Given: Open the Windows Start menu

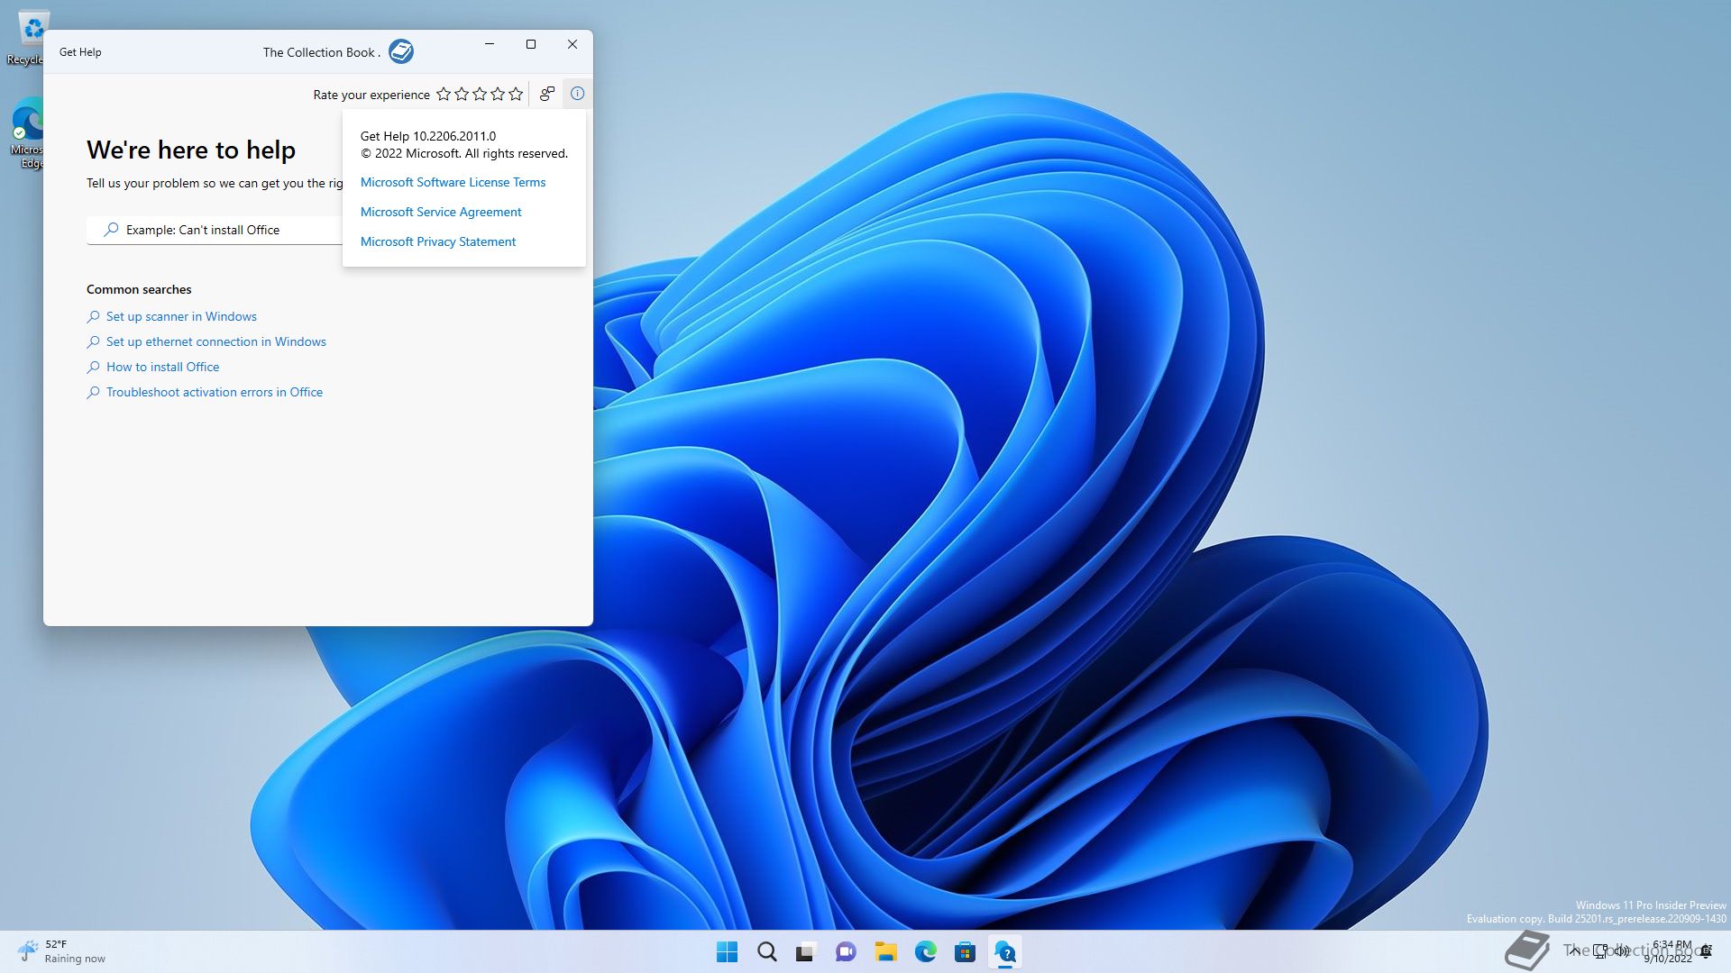Looking at the screenshot, I should click(x=727, y=951).
